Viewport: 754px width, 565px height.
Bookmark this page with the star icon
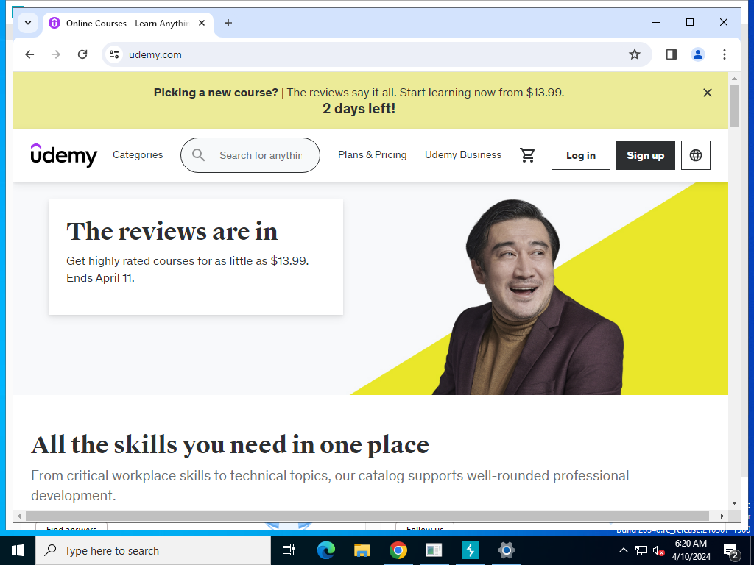(x=634, y=54)
